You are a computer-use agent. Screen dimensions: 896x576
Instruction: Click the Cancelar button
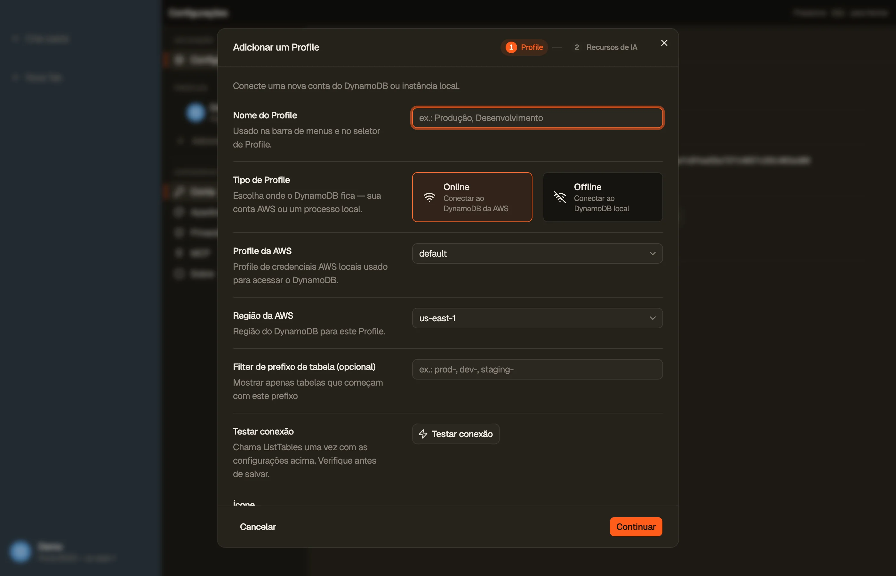[258, 527]
